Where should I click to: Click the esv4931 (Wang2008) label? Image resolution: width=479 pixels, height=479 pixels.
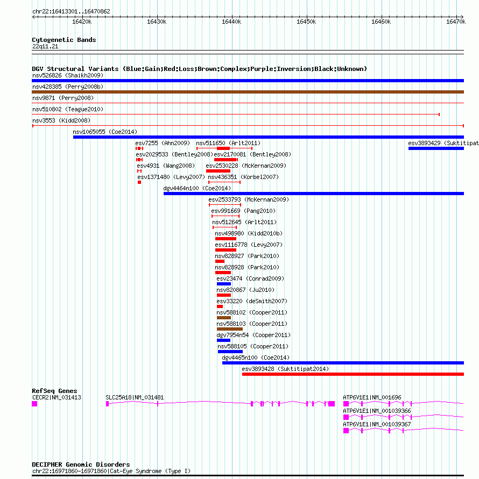(166, 166)
